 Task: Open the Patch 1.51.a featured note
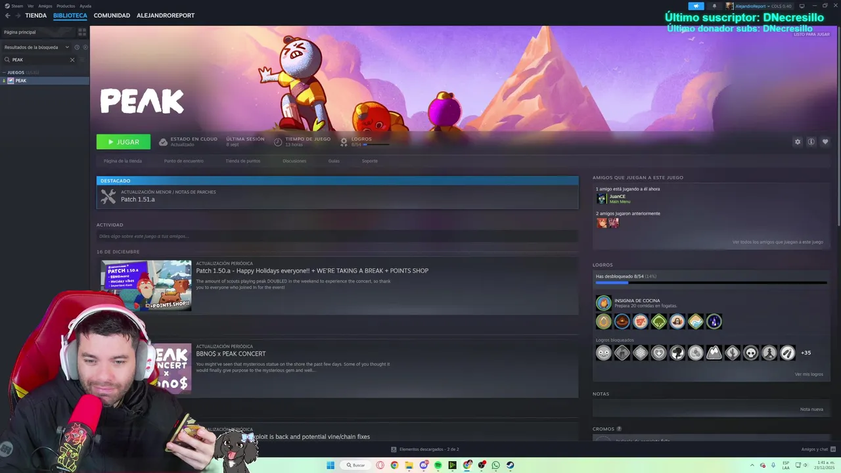point(337,196)
